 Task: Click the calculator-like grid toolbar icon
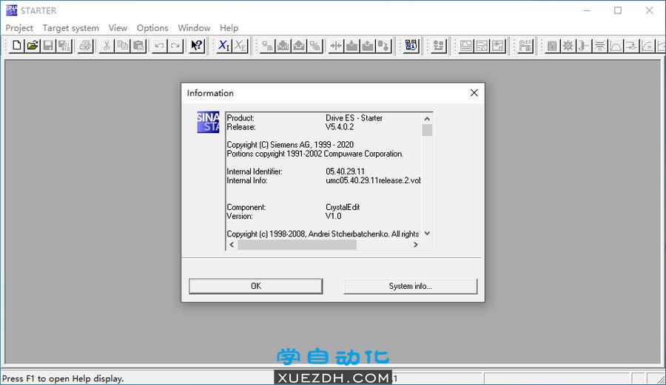pyautogui.click(x=552, y=45)
